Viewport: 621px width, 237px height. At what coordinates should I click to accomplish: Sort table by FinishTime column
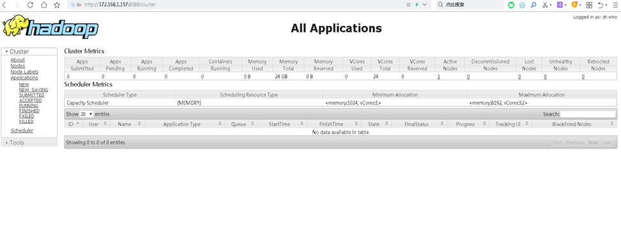[334, 124]
